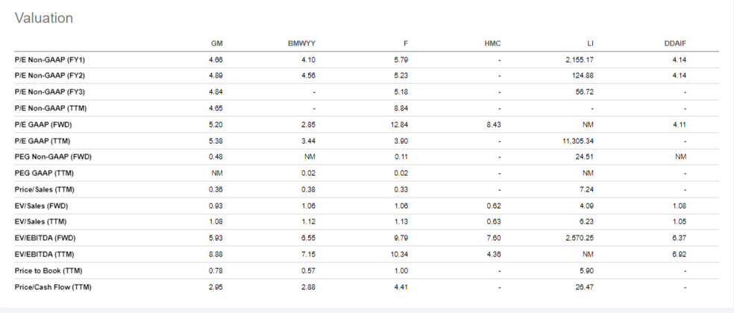Click LI's EV/EBITDA FWD value 2,570.25
734x313 pixels.
579,238
